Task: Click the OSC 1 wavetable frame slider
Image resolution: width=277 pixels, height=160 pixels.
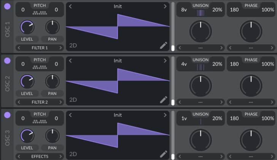Action: (173, 27)
